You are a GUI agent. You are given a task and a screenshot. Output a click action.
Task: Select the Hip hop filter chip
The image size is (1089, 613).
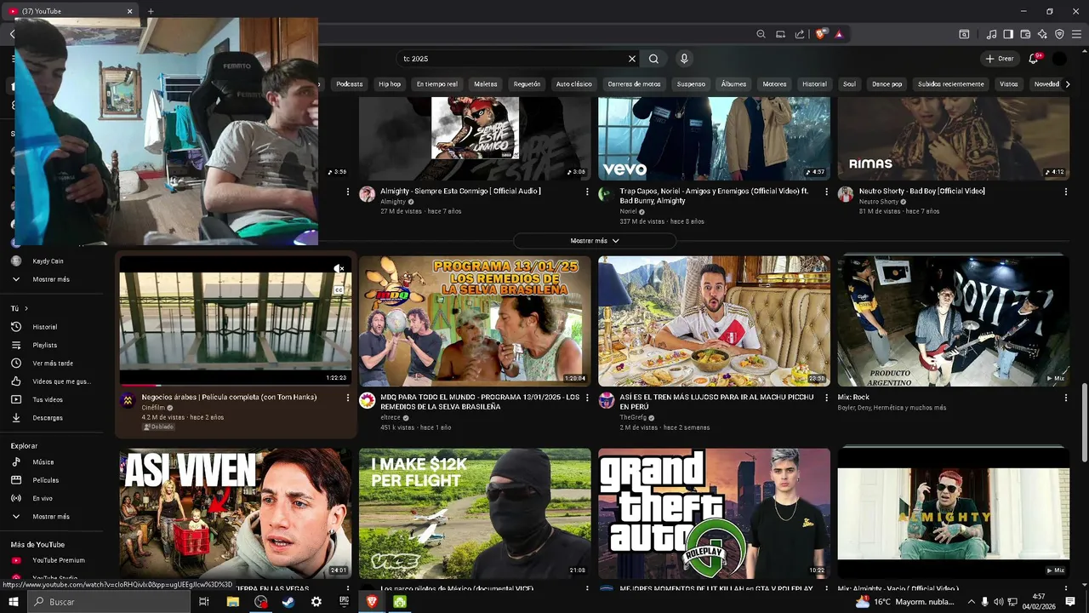[390, 84]
